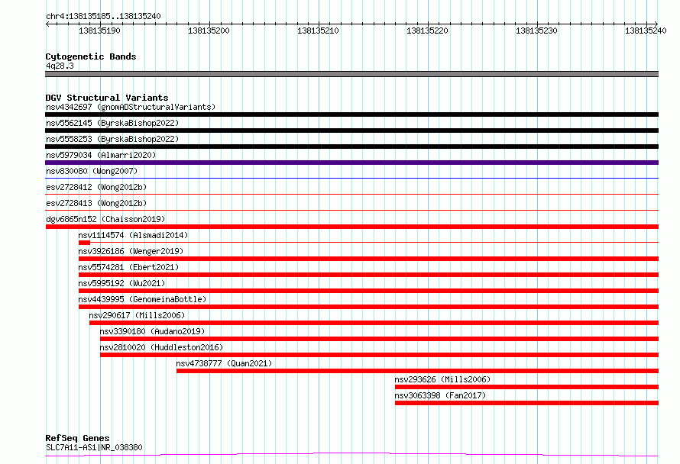Click the 4q28.3 band label
The height and width of the screenshot is (464, 680).
click(x=60, y=66)
